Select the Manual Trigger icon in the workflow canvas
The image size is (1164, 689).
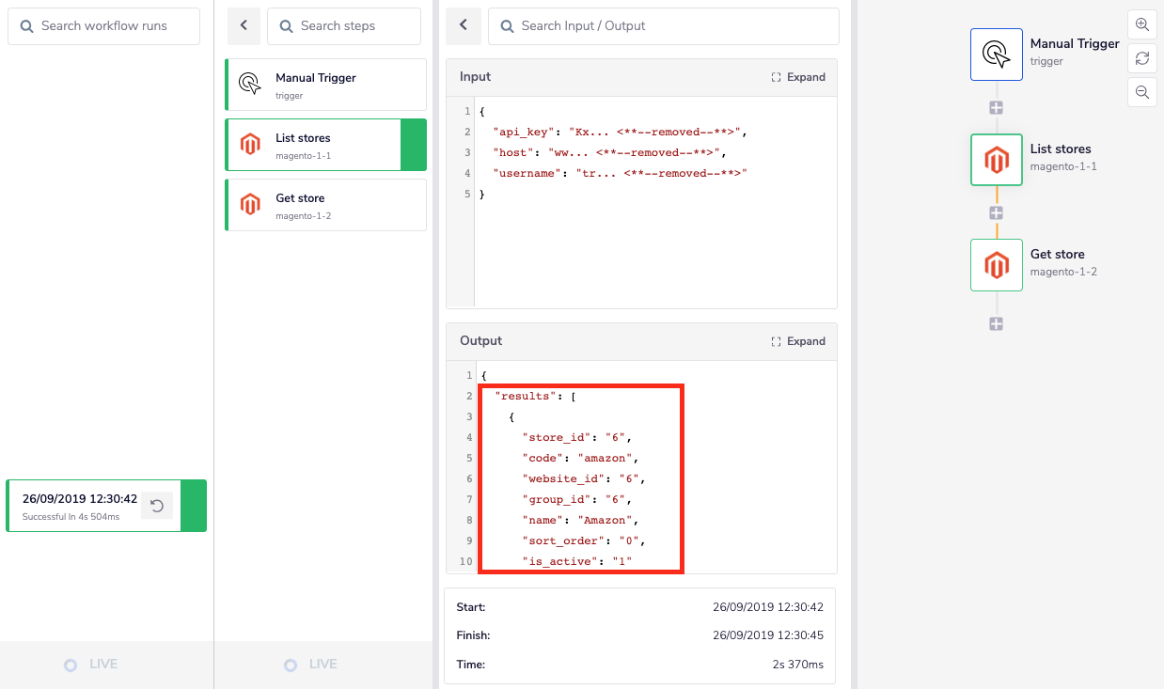click(997, 54)
